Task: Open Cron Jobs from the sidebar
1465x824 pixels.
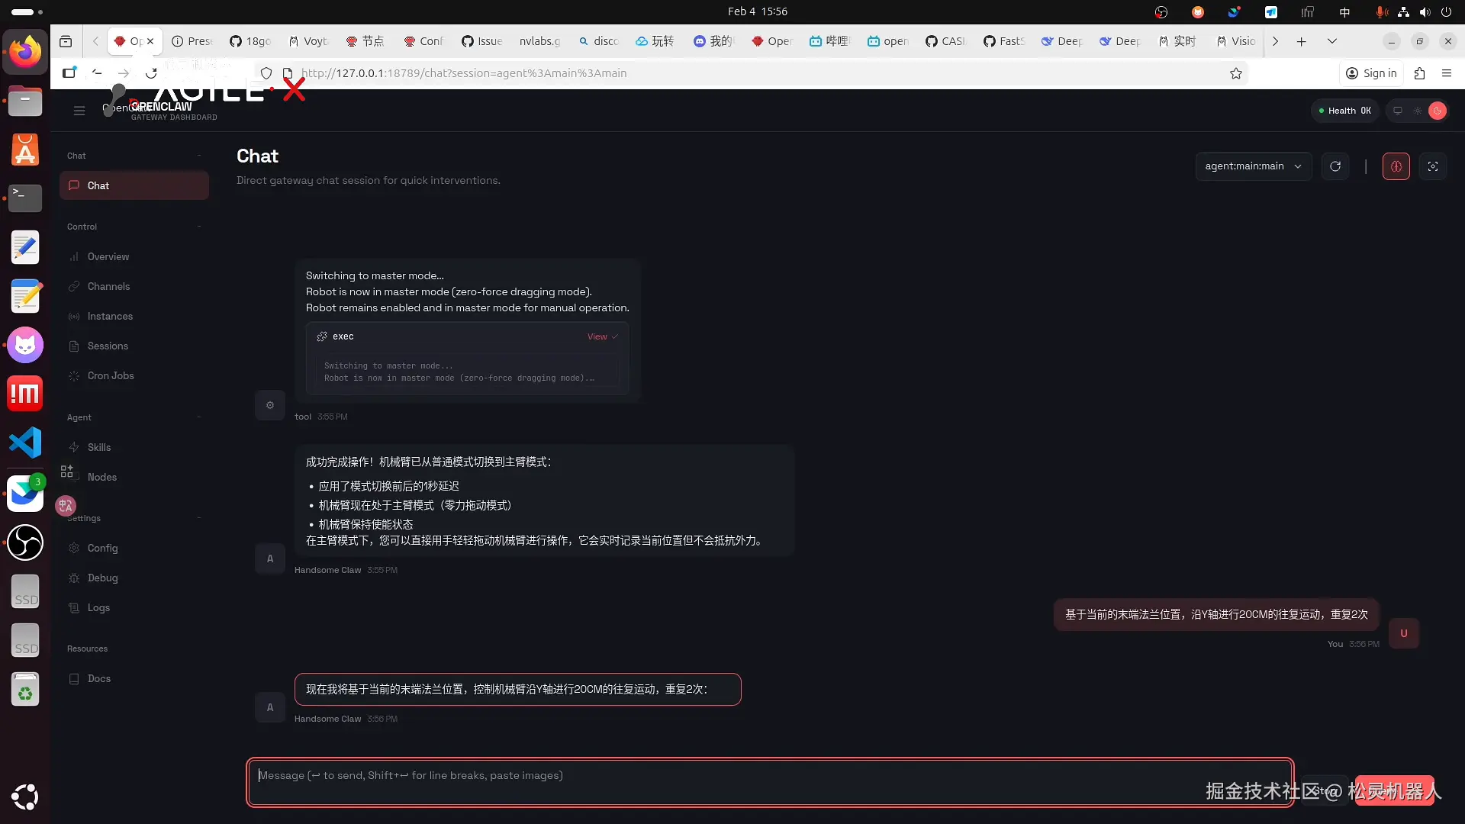Action: pos(109,376)
